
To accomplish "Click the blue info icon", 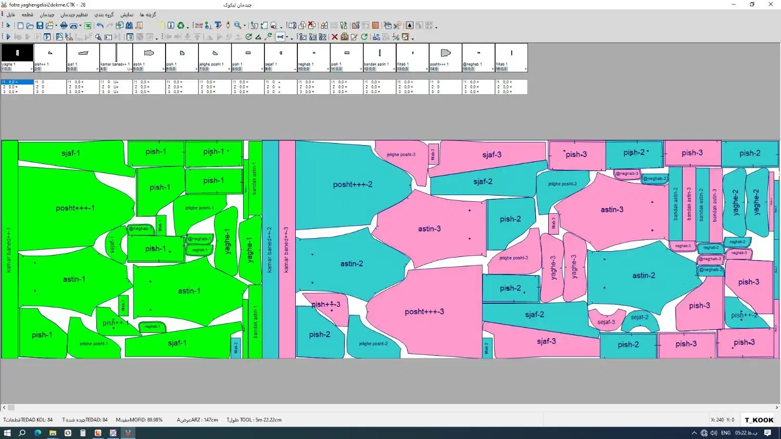I will point(170,25).
